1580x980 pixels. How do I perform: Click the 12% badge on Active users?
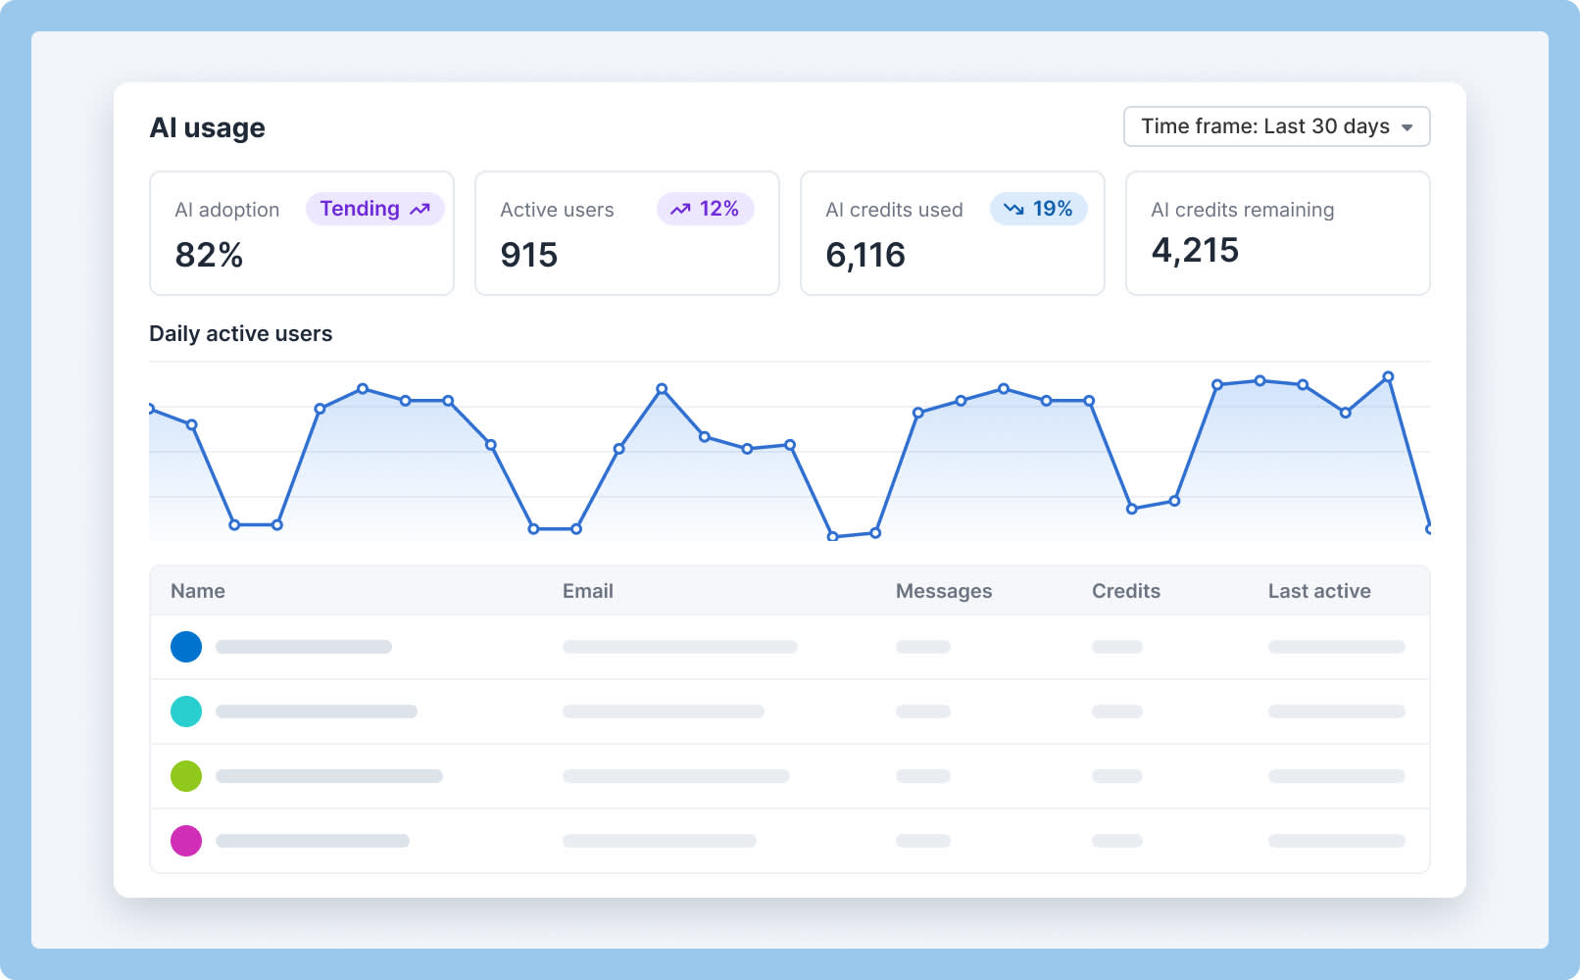tap(705, 209)
